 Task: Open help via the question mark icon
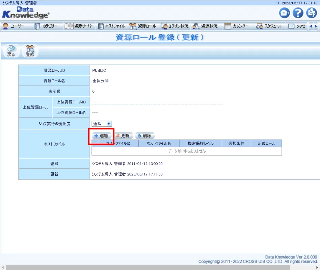coord(298,13)
